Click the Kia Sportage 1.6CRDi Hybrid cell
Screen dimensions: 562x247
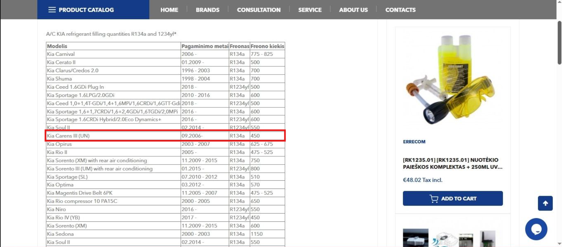click(x=113, y=120)
